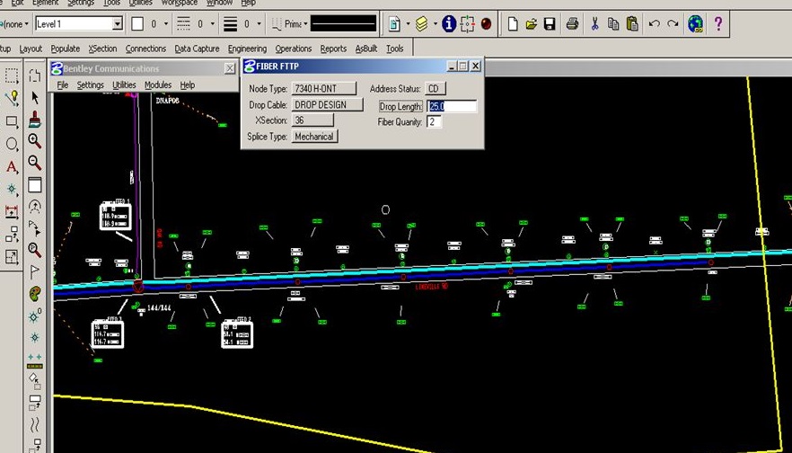The width and height of the screenshot is (792, 453).
Task: Open the Operations menu
Action: [293, 49]
